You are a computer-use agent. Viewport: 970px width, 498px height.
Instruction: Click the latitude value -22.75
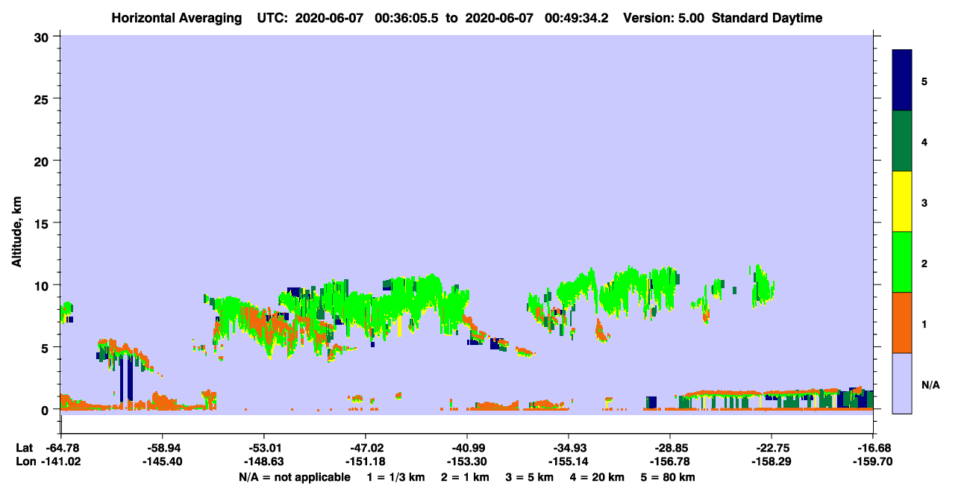[772, 448]
